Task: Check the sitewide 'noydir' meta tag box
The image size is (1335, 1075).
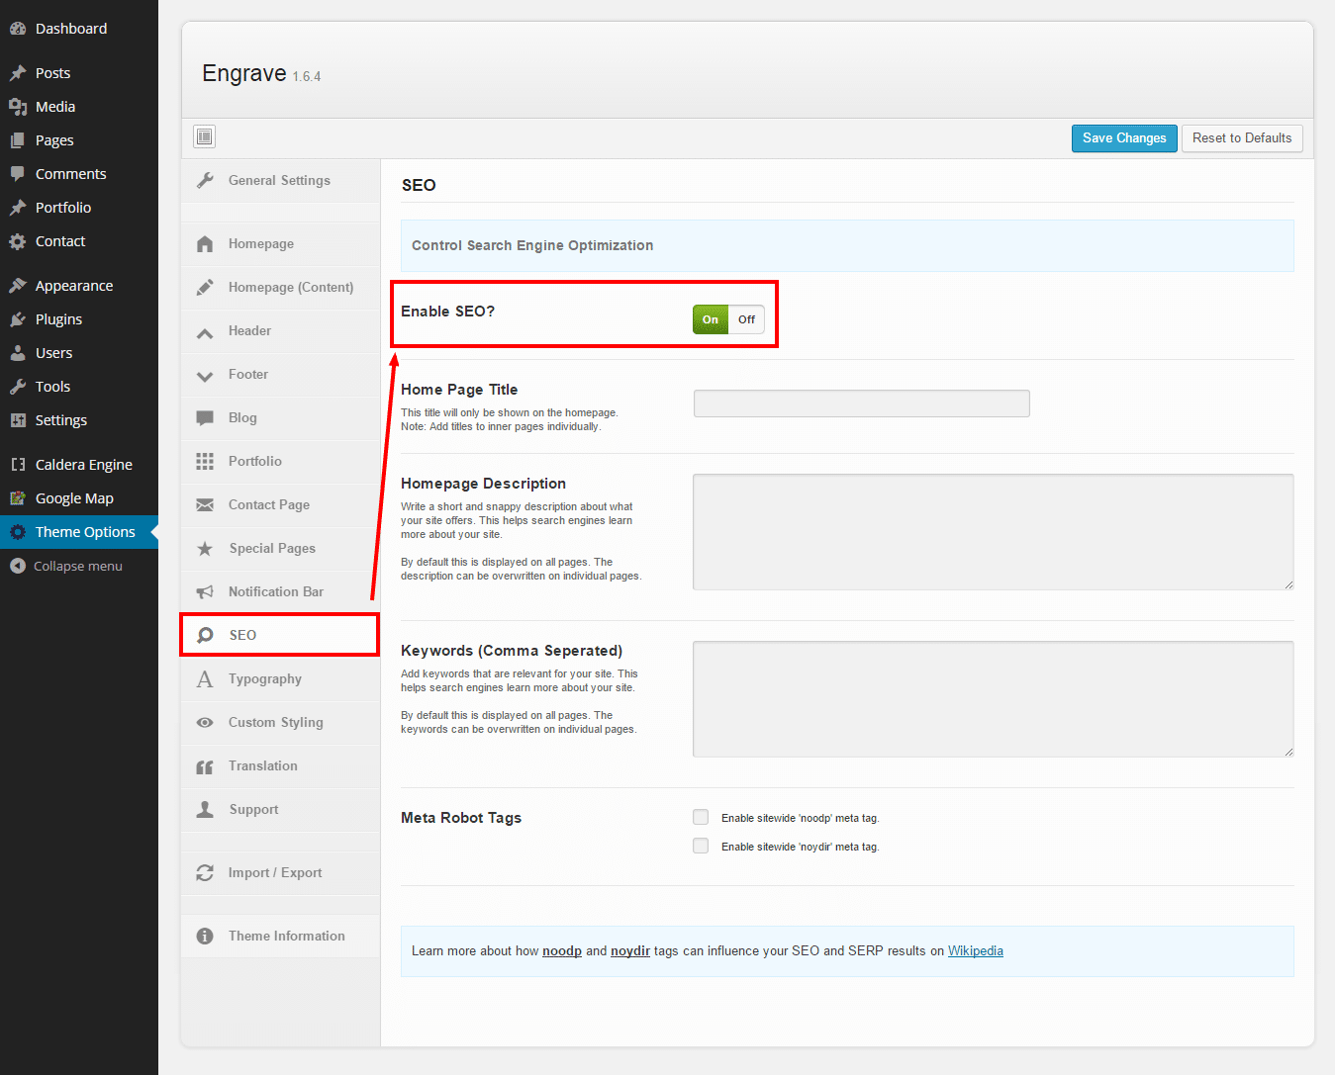Action: pos(701,846)
